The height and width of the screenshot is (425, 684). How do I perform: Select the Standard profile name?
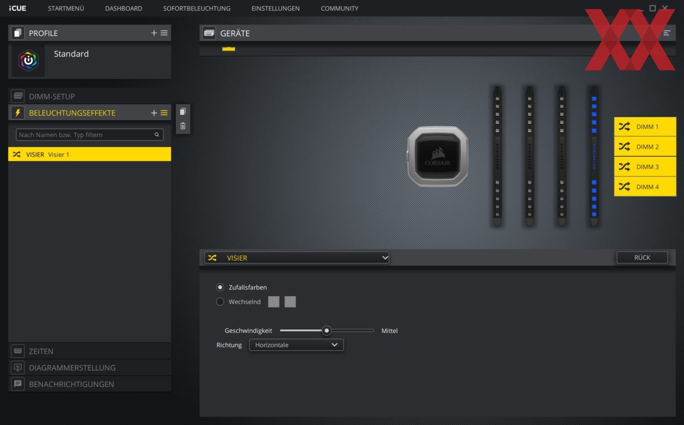(x=71, y=54)
